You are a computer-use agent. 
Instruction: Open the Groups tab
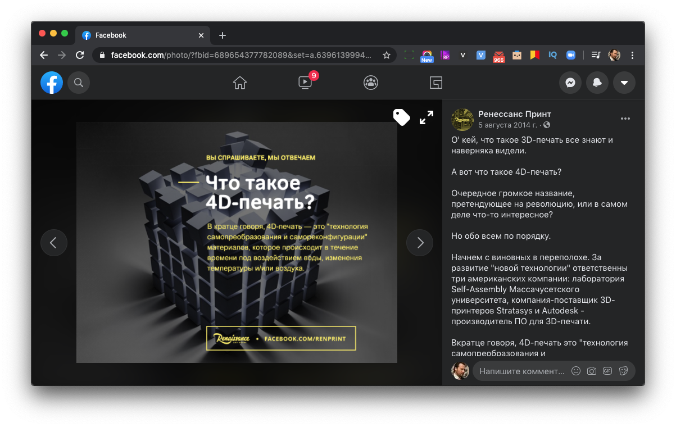point(371,83)
